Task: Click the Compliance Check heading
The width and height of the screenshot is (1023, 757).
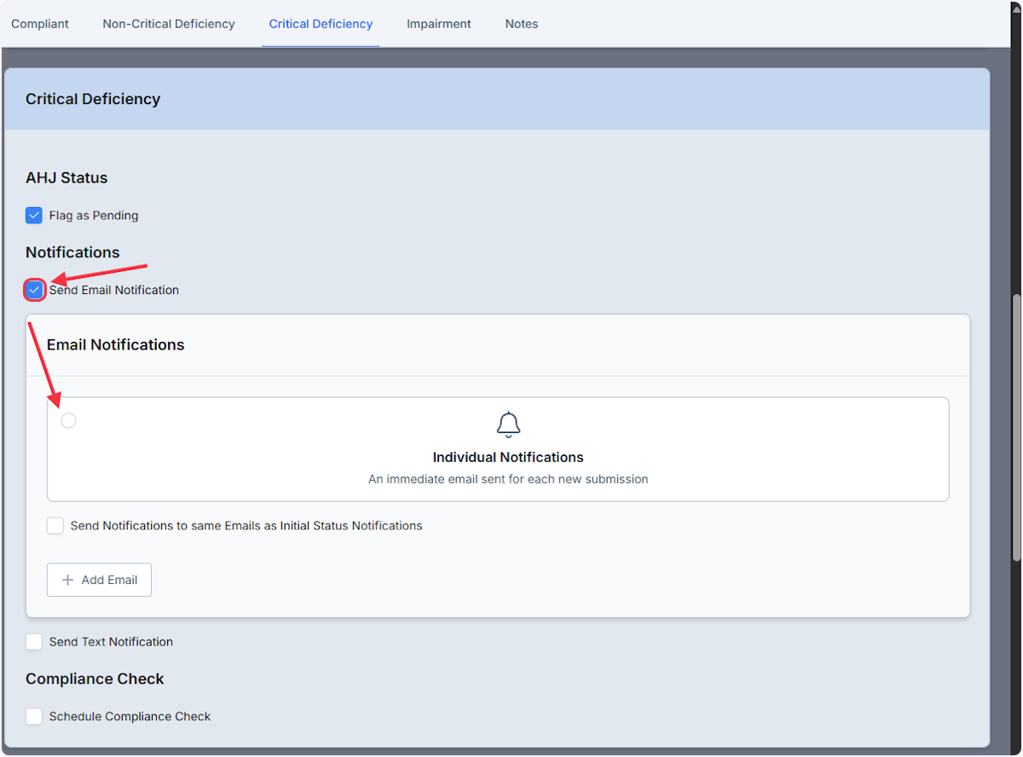Action: (x=95, y=679)
